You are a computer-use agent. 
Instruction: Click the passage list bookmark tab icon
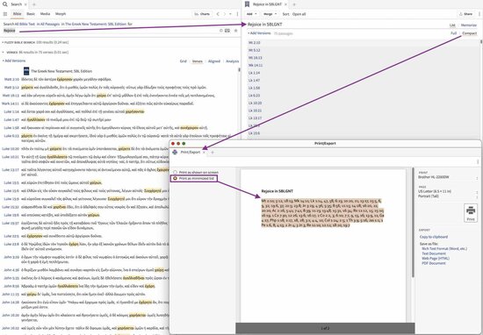point(247,4)
